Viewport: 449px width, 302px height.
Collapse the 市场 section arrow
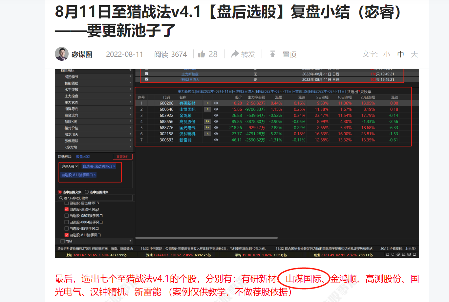pyautogui.click(x=130, y=241)
